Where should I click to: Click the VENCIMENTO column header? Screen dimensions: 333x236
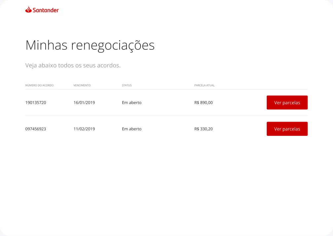click(x=82, y=85)
